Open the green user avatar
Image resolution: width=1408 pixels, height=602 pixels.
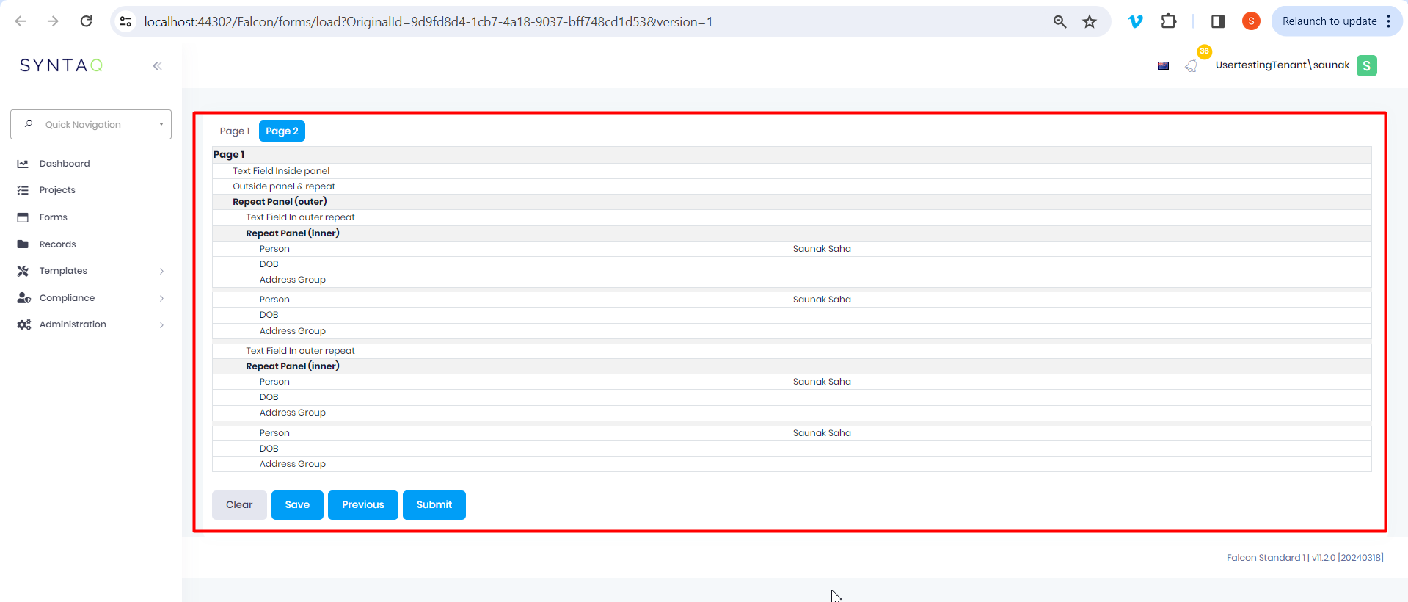pyautogui.click(x=1366, y=65)
